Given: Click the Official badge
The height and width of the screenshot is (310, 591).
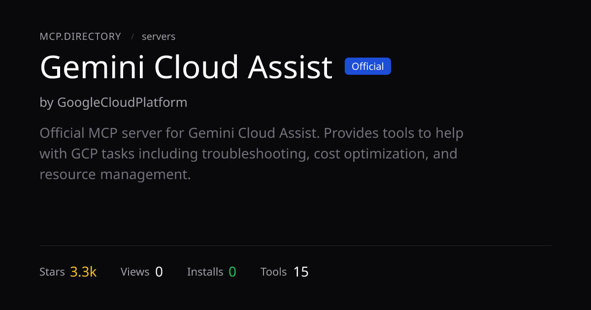Looking at the screenshot, I should [368, 66].
